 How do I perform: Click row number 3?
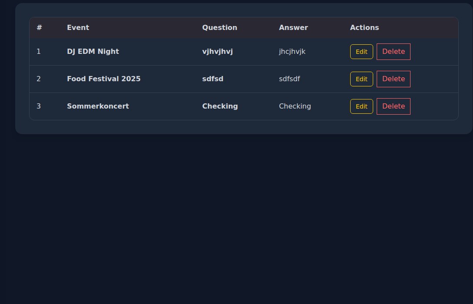[39, 106]
